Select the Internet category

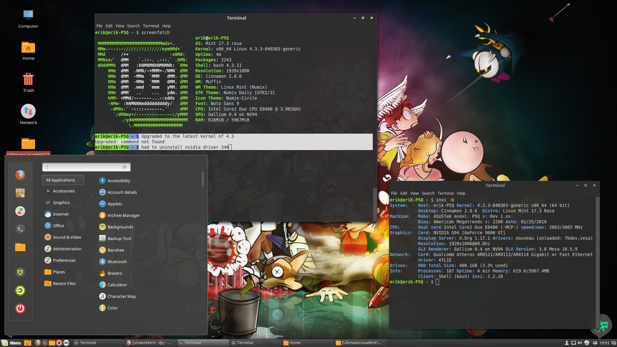[x=63, y=214]
